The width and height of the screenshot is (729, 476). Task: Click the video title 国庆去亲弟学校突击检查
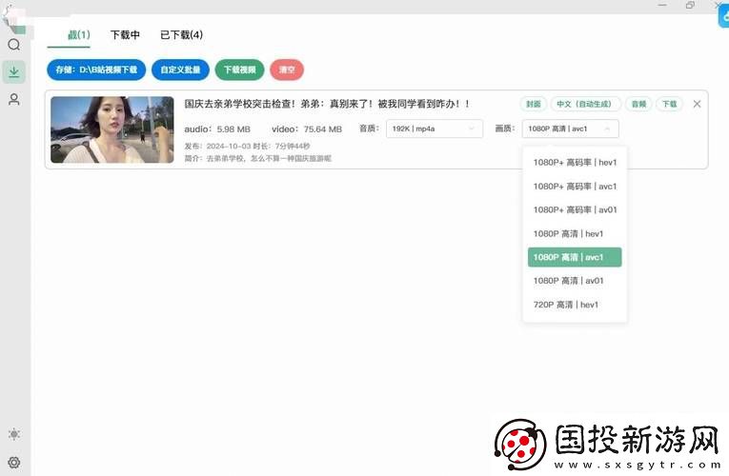pos(326,104)
